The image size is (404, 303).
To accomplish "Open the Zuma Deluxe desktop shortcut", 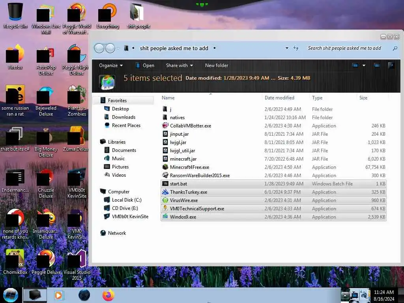I will tap(76, 138).
